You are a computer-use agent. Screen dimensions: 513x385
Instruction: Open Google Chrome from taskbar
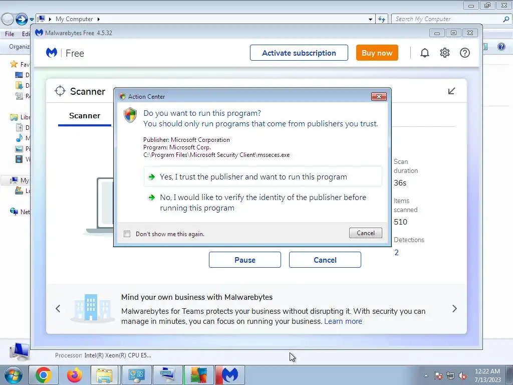tap(44, 375)
